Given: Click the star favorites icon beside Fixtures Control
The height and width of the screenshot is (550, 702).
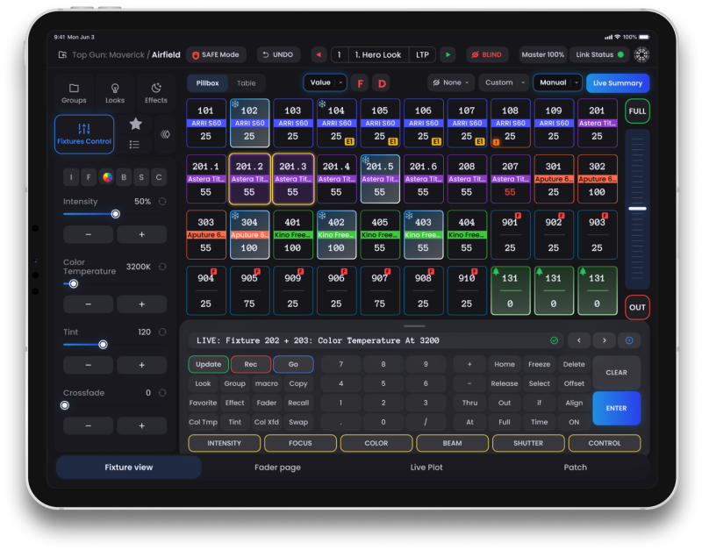Looking at the screenshot, I should pyautogui.click(x=136, y=125).
